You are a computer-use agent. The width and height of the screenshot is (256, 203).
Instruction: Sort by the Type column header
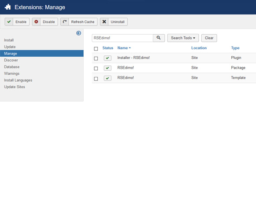pyautogui.click(x=235, y=48)
